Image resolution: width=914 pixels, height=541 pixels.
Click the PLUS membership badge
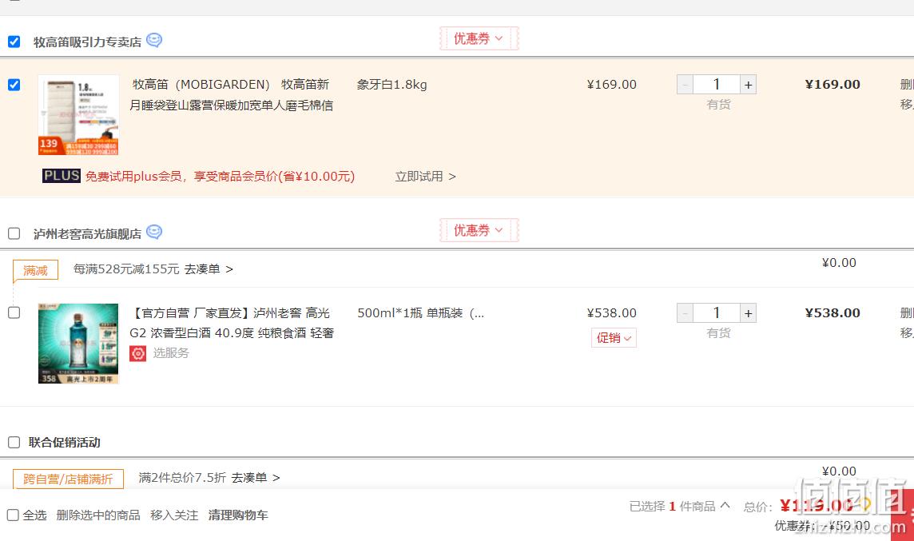coord(62,176)
